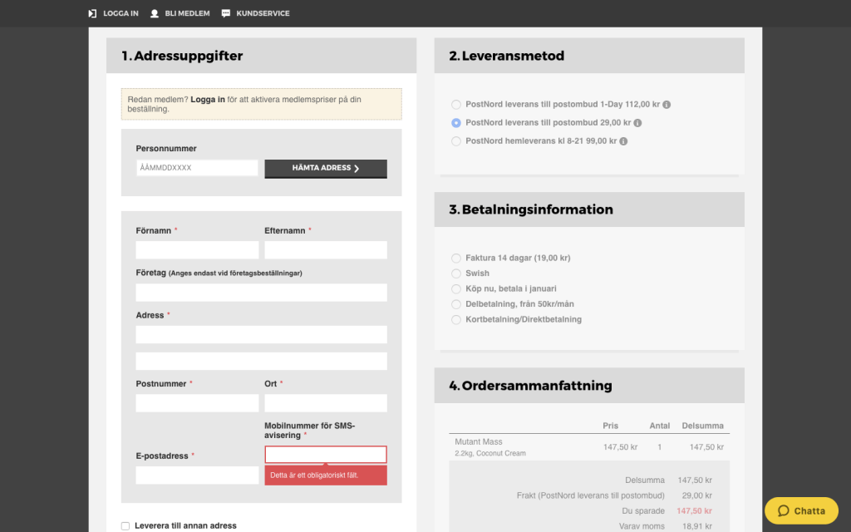The image size is (851, 532).
Task: Choose Swish as payment method
Action: (x=456, y=273)
